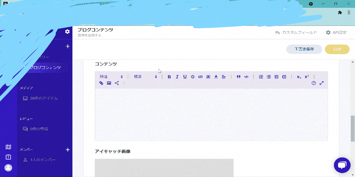Click the share/embed icon in editor toolbar
The width and height of the screenshot is (355, 177).
point(116,83)
